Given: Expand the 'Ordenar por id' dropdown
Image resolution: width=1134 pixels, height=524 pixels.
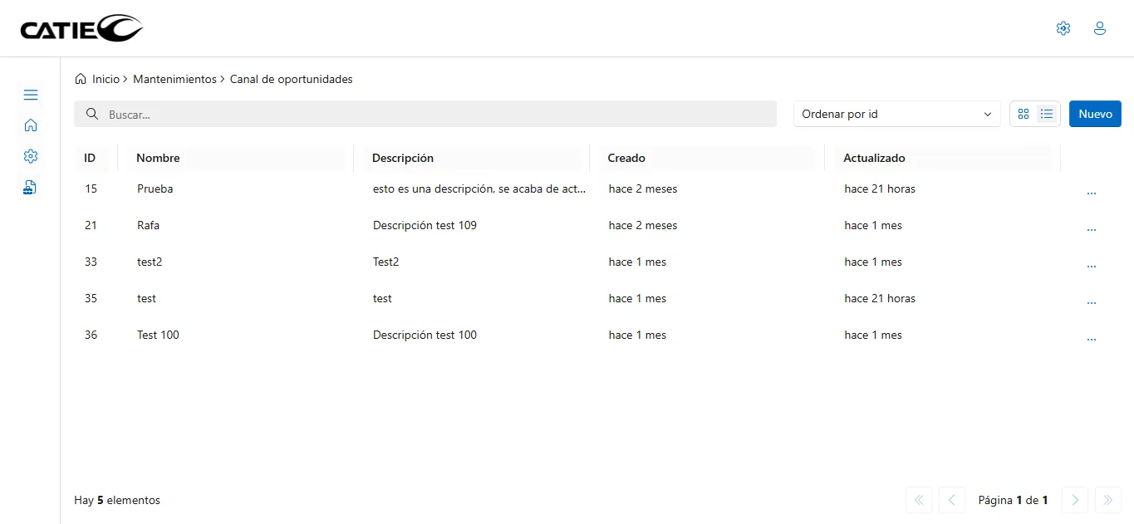Looking at the screenshot, I should (896, 114).
